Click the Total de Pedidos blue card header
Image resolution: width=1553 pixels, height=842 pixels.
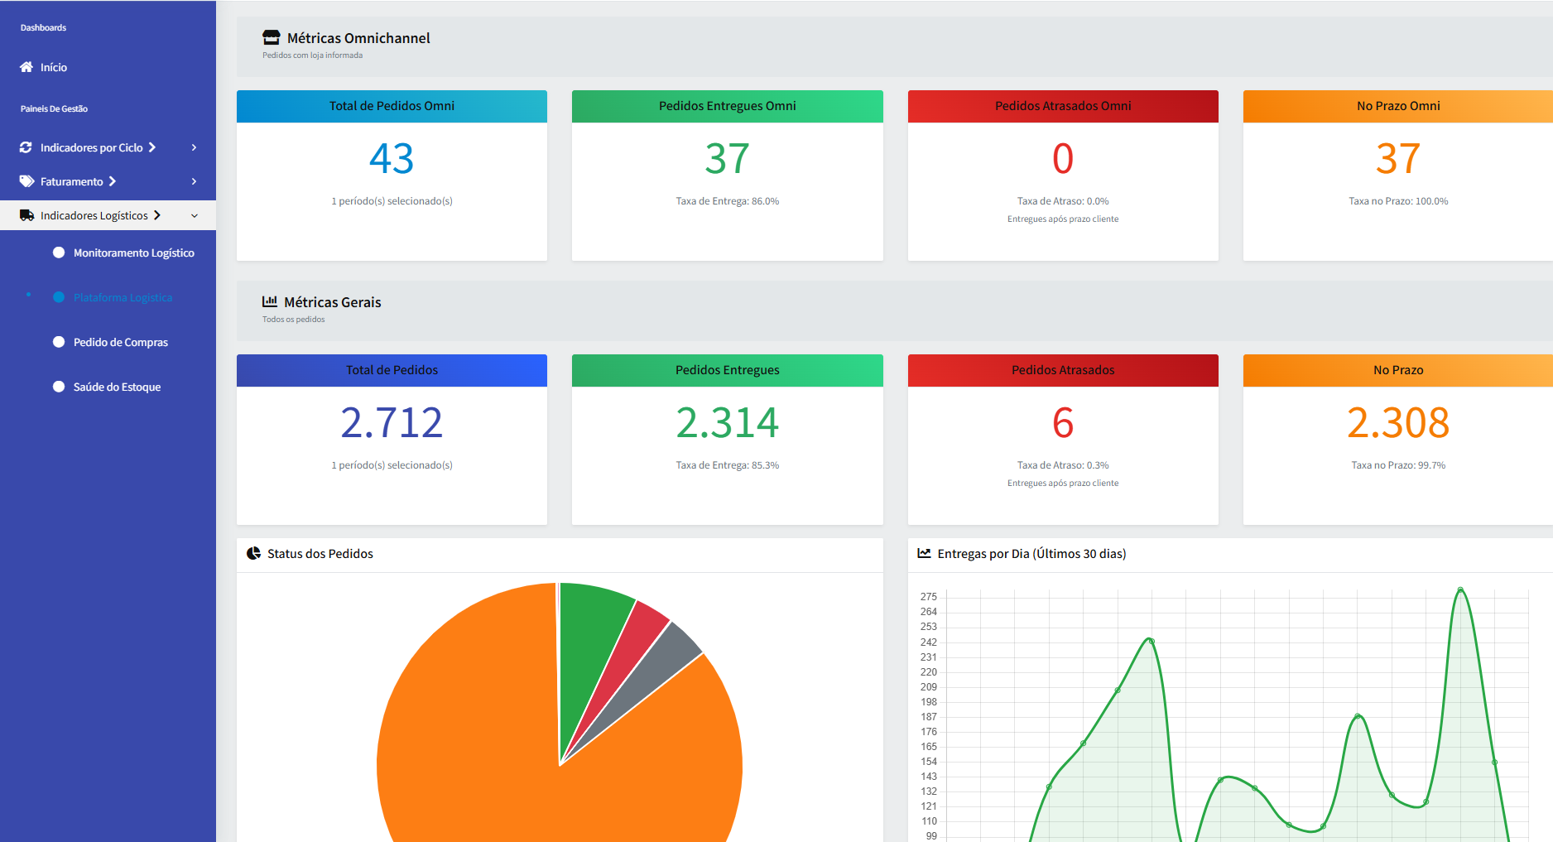(x=392, y=370)
